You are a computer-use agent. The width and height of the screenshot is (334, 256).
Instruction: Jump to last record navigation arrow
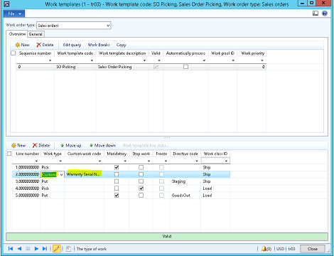(x=45, y=249)
